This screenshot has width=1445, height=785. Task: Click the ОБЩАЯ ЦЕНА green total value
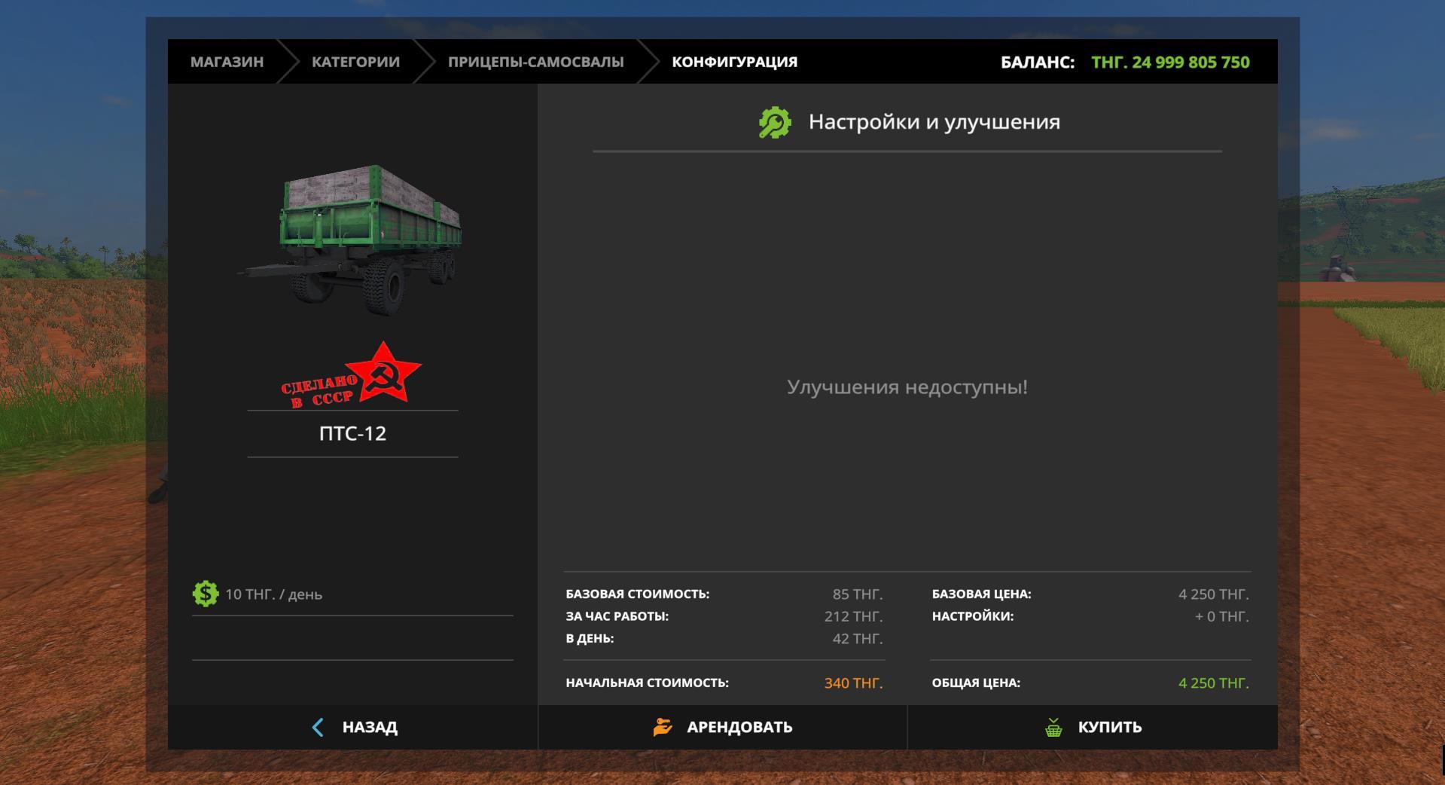1213,683
